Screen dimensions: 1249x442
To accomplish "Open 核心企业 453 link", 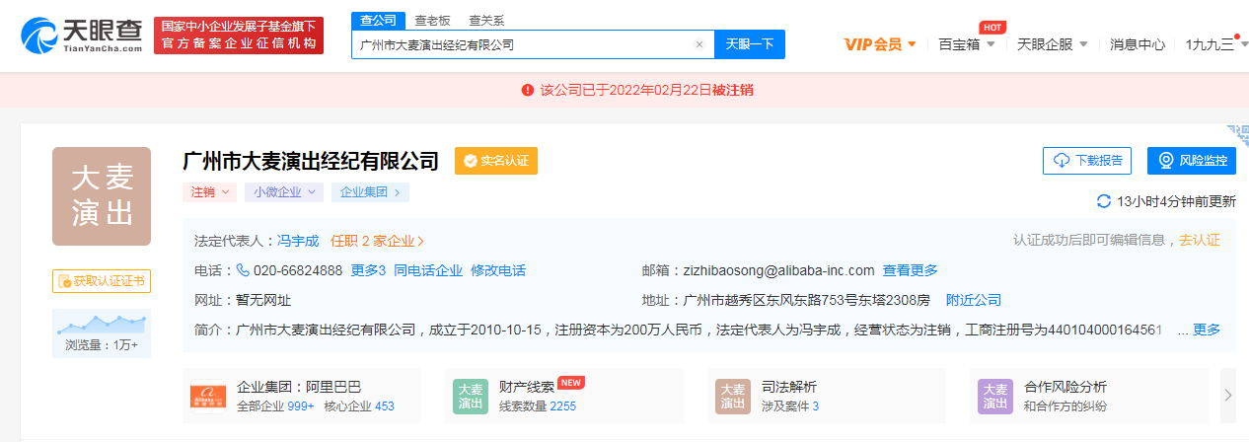I will [359, 406].
